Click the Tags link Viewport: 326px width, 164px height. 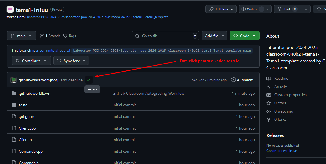click(69, 36)
